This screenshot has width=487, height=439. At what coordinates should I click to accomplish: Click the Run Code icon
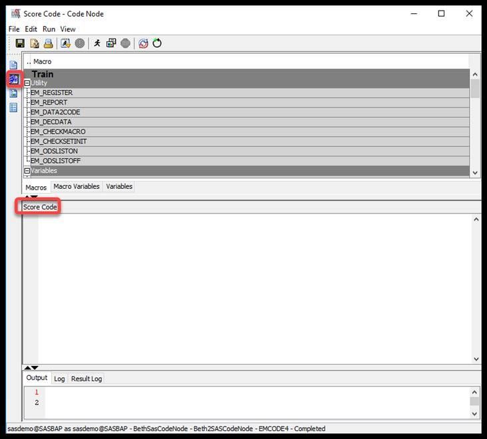tap(65, 43)
